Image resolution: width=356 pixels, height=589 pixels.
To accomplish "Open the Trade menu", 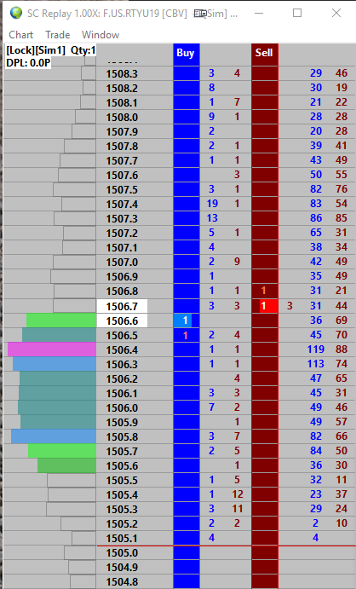I will point(57,35).
